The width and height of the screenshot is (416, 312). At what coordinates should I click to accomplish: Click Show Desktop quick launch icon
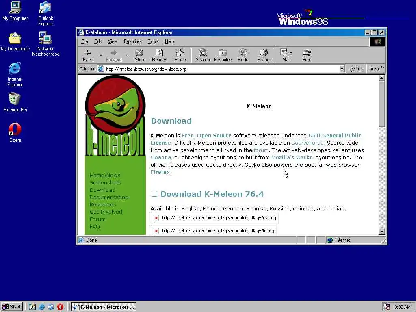coord(32,307)
